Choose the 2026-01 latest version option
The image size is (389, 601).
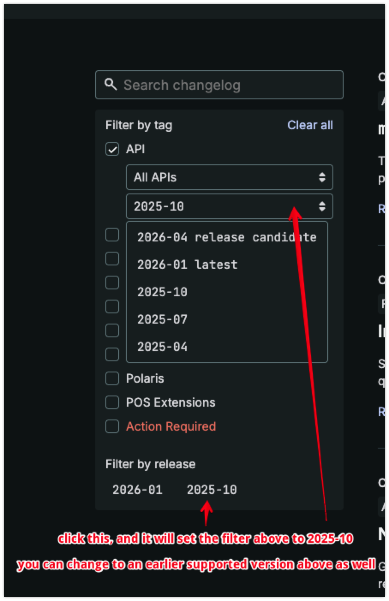point(187,265)
